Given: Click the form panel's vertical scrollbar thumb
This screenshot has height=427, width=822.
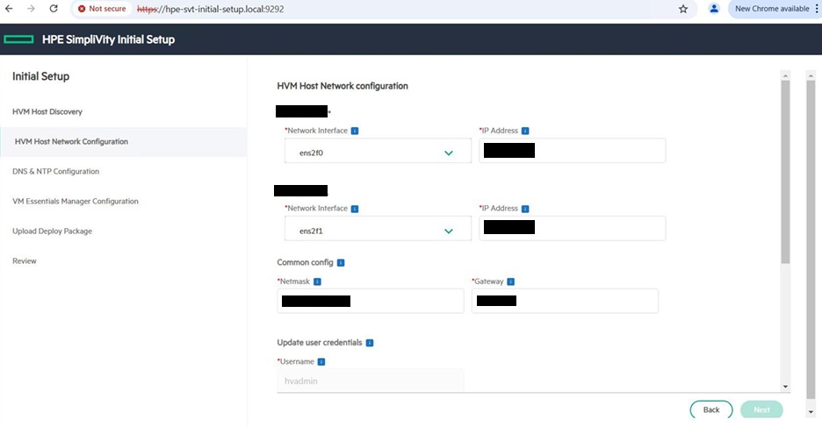Looking at the screenshot, I should pyautogui.click(x=785, y=172).
